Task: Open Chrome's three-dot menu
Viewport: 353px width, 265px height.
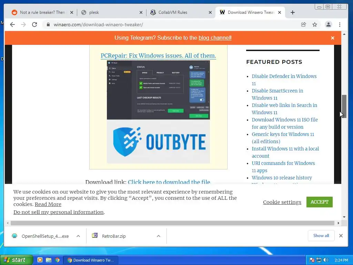Action: (x=340, y=24)
